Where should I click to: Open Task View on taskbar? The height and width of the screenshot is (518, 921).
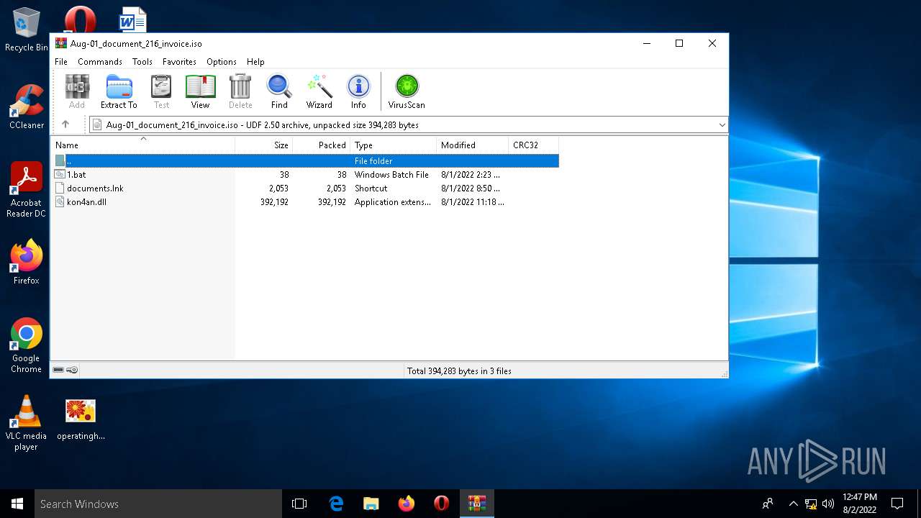pos(299,504)
